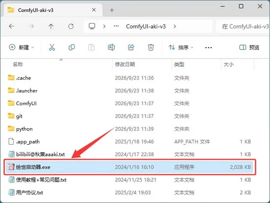The height and width of the screenshot is (203, 270).
Task: Click the Refresh button
Action: pos(71,26)
